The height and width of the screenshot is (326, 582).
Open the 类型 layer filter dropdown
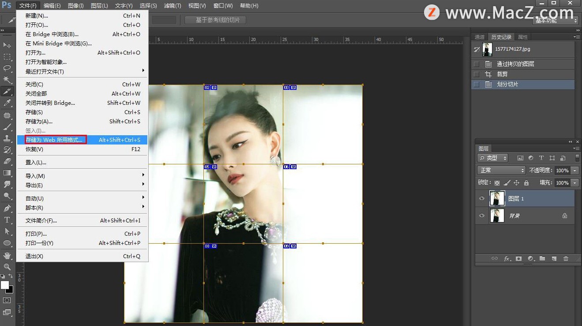click(492, 158)
